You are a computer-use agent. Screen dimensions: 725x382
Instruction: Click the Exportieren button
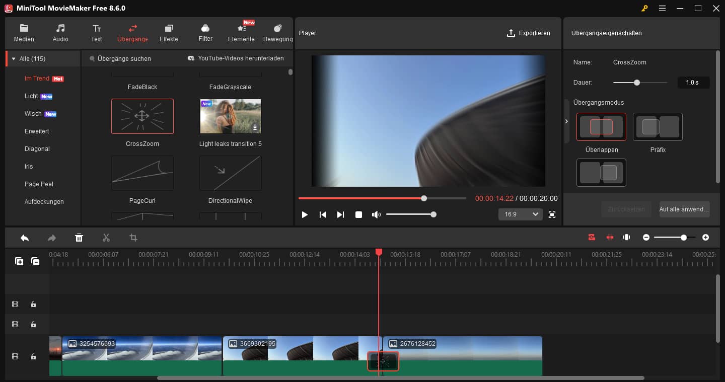528,33
